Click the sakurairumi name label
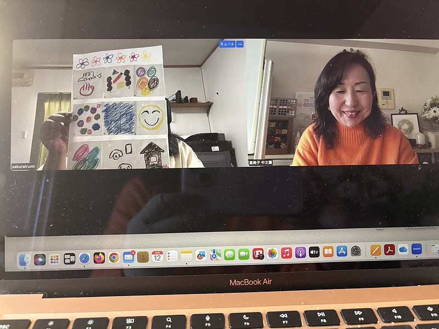The width and height of the screenshot is (439, 329). coord(24,166)
